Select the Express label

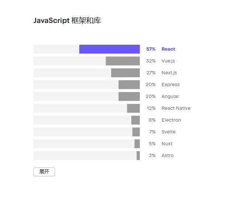tap(170, 85)
